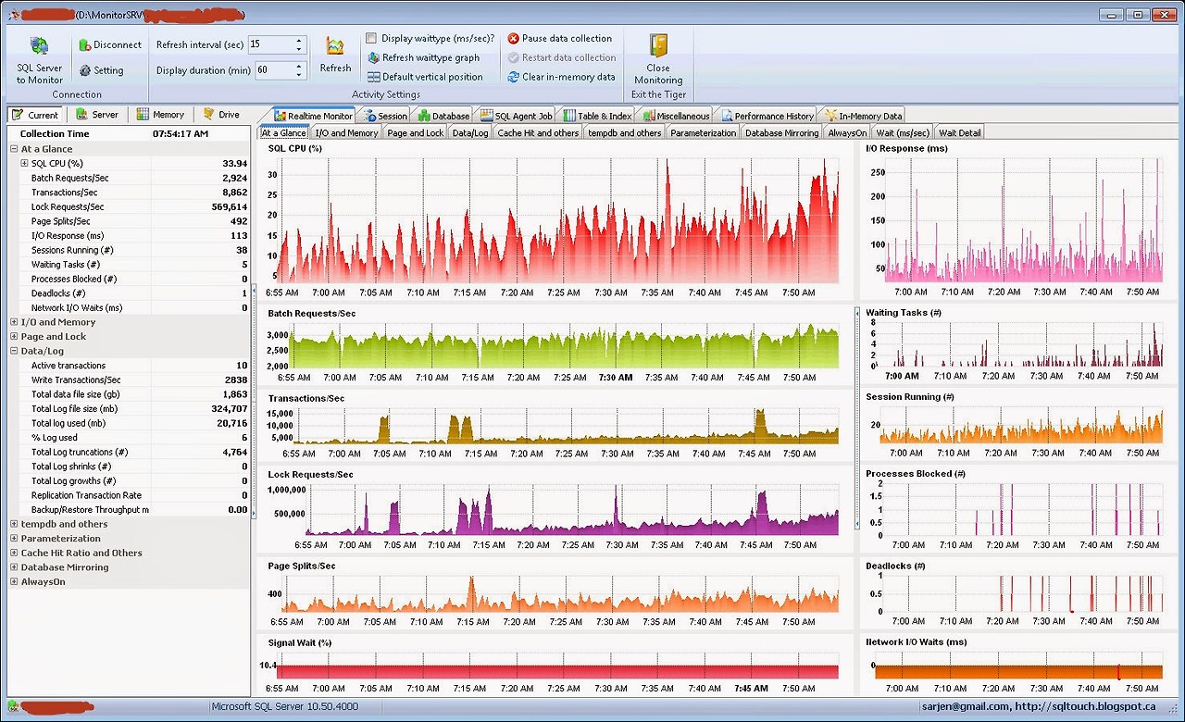Click Close Monitoring to exit the Tiger

[x=658, y=59]
